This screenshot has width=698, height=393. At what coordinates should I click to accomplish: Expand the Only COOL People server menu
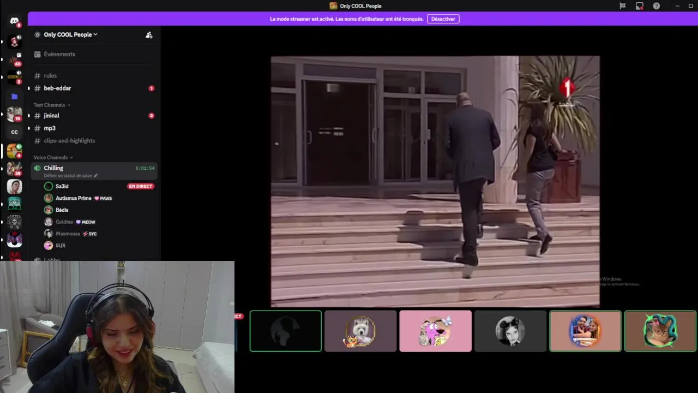(x=70, y=34)
